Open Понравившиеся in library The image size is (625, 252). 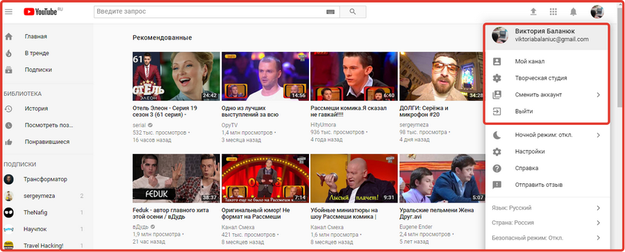point(47,142)
